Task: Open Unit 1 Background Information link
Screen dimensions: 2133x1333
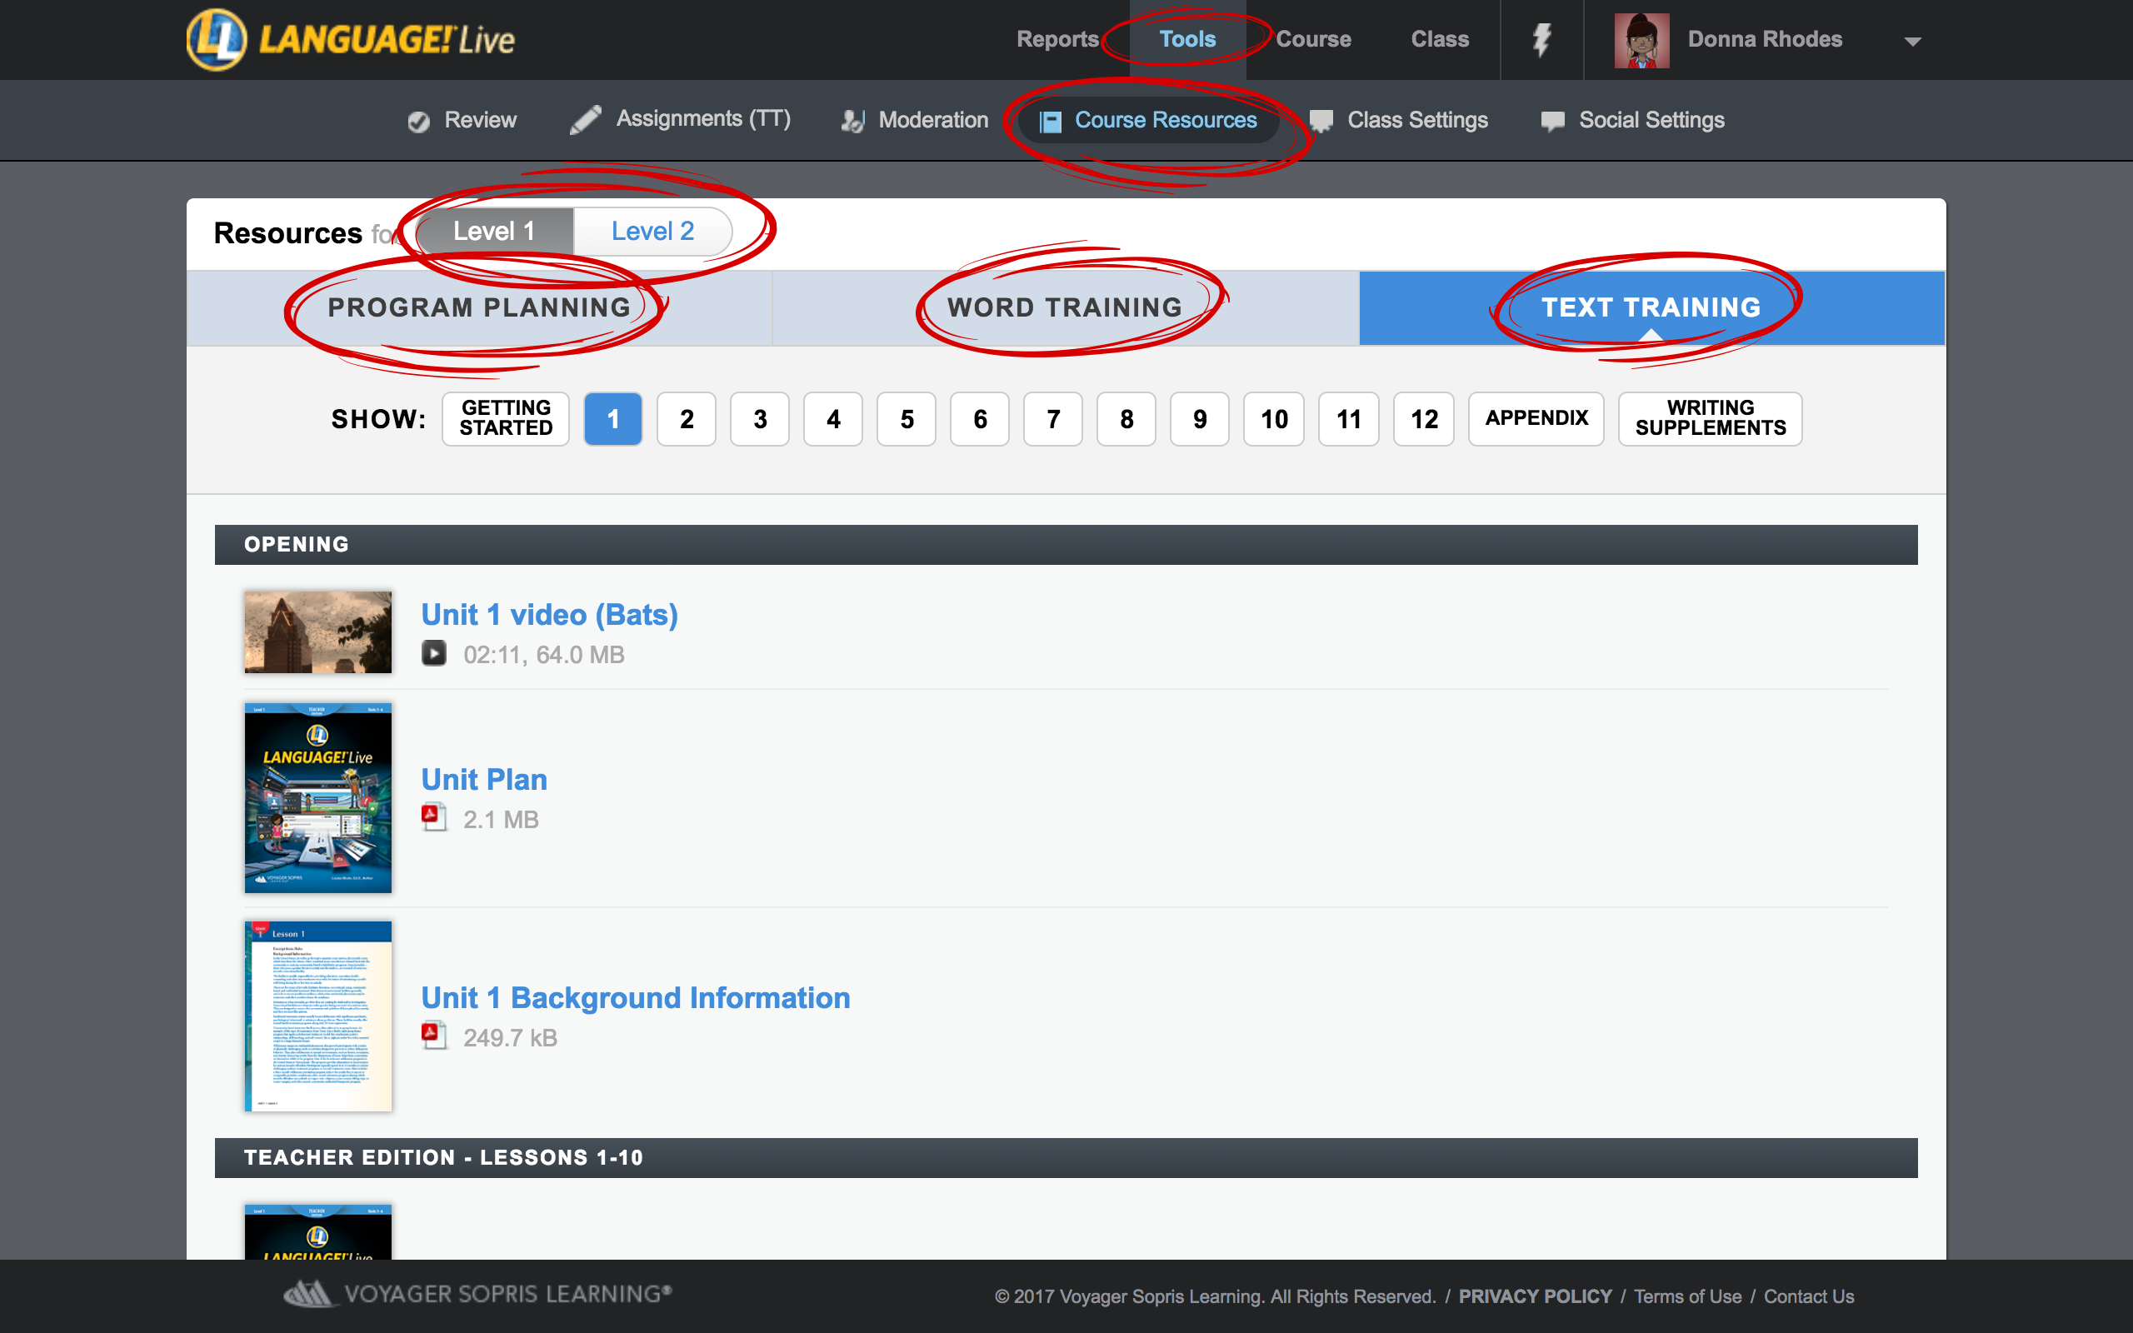Action: coord(636,997)
